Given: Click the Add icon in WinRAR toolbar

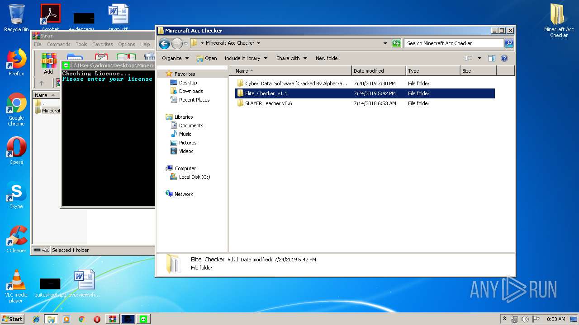Looking at the screenshot, I should click(48, 64).
